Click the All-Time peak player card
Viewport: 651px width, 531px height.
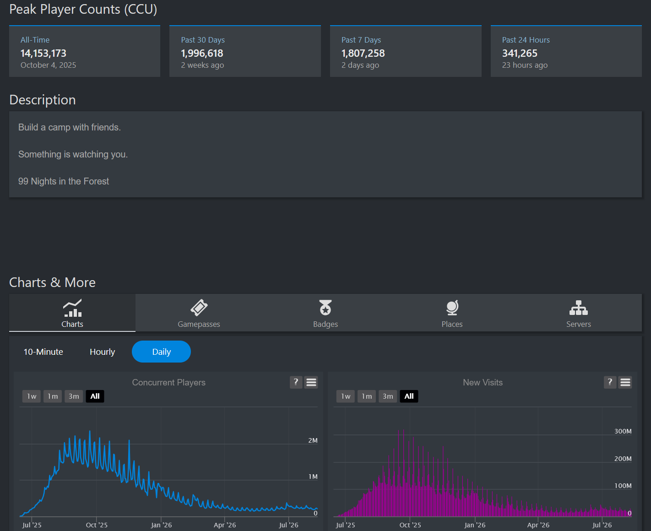(85, 51)
